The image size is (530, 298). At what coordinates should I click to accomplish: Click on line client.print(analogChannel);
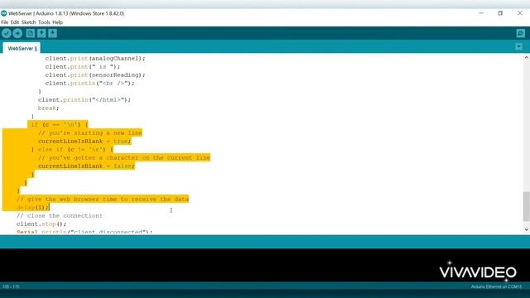pos(95,59)
